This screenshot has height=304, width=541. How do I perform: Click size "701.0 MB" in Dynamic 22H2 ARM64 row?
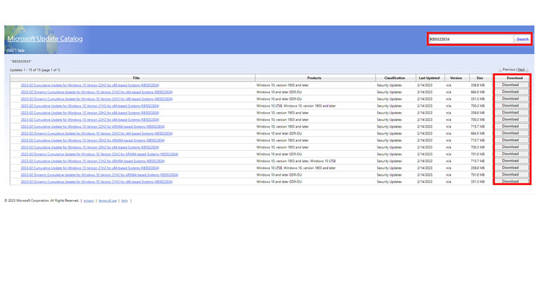(477, 154)
